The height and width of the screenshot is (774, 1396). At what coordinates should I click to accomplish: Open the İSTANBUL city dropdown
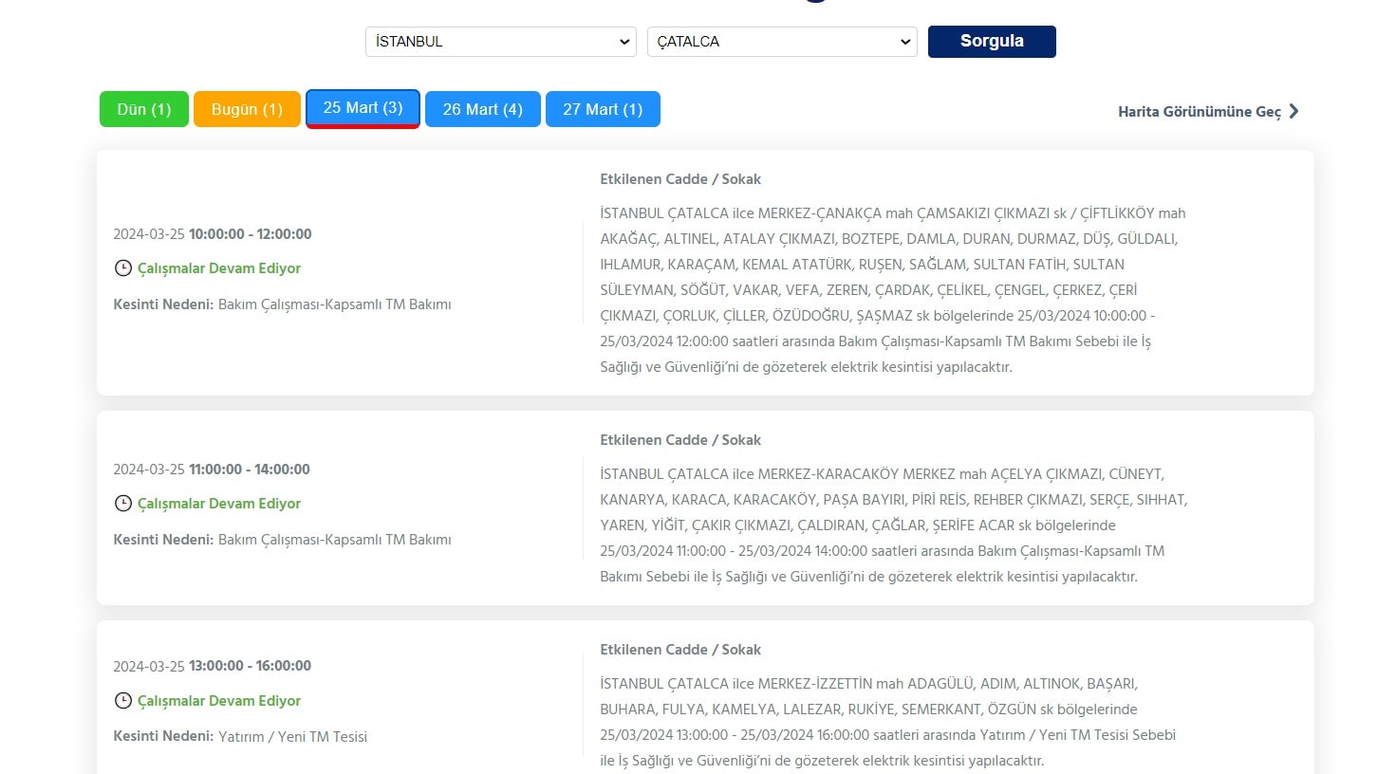point(500,42)
